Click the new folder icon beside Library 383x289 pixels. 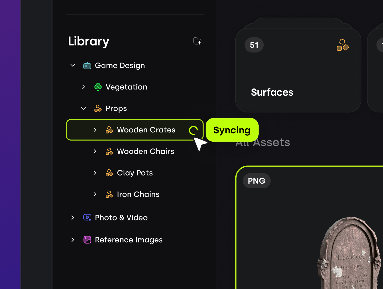[198, 41]
